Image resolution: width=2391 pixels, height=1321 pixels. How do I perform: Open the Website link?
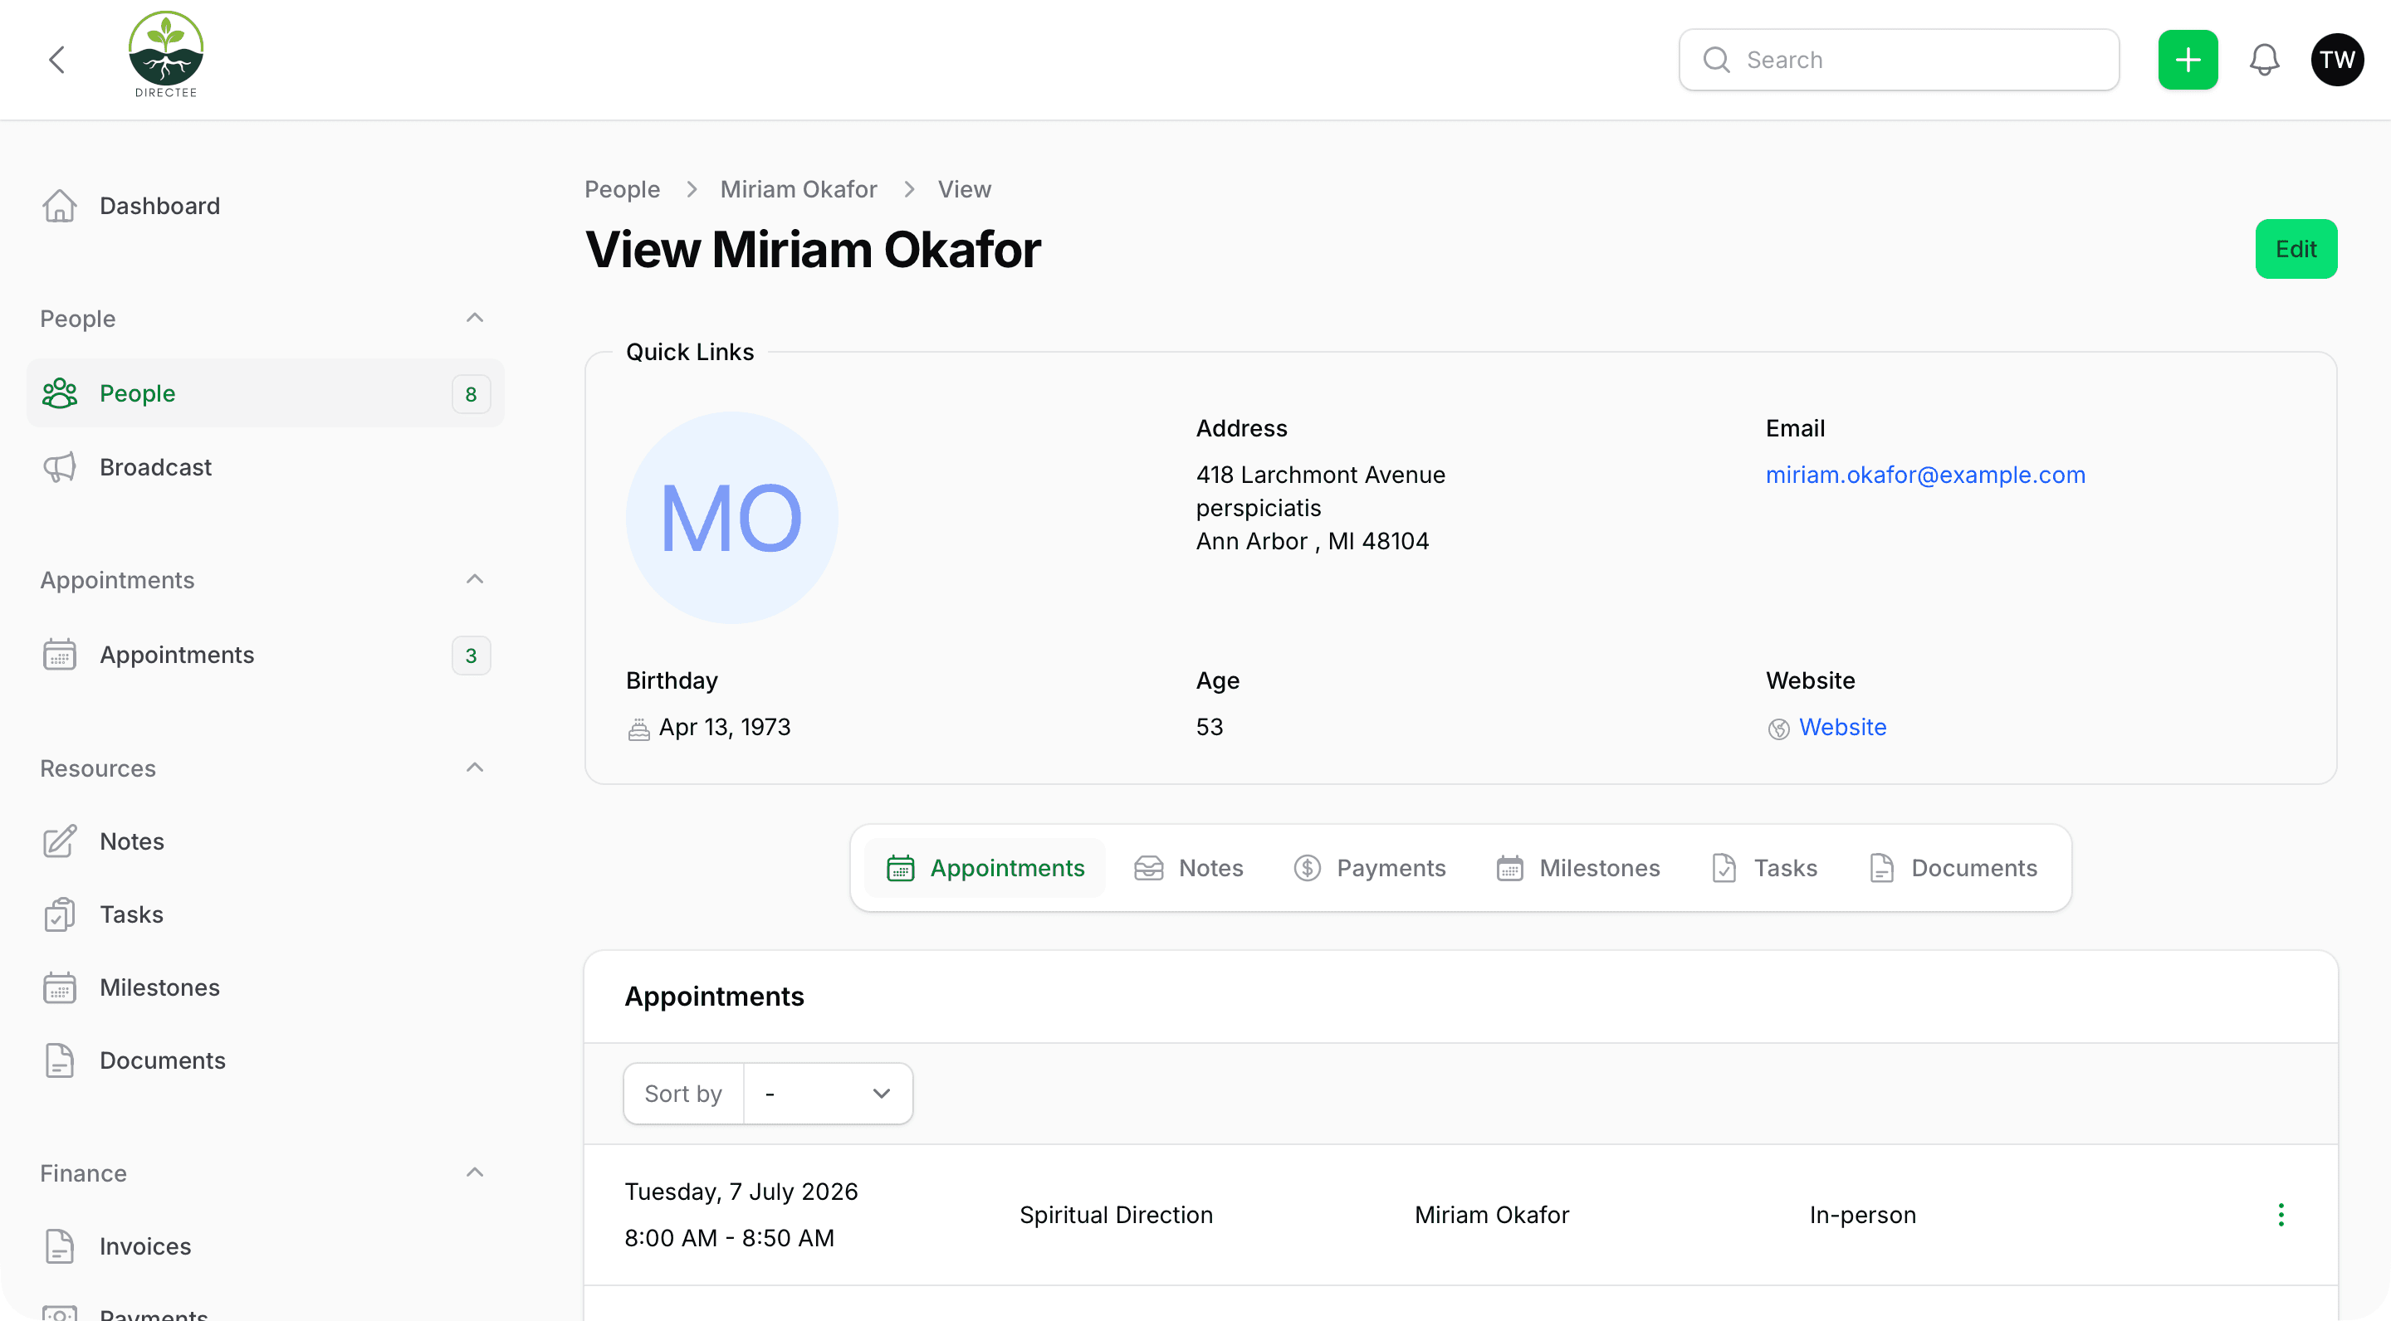(x=1842, y=727)
